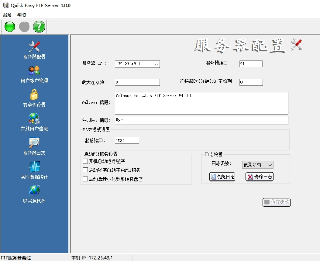Viewport: 320px width, 261px height.
Task: Expand the 服务器 IP dropdown
Action: 156,64
